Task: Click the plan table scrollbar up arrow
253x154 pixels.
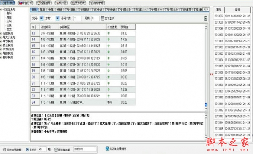Action: 206,26
